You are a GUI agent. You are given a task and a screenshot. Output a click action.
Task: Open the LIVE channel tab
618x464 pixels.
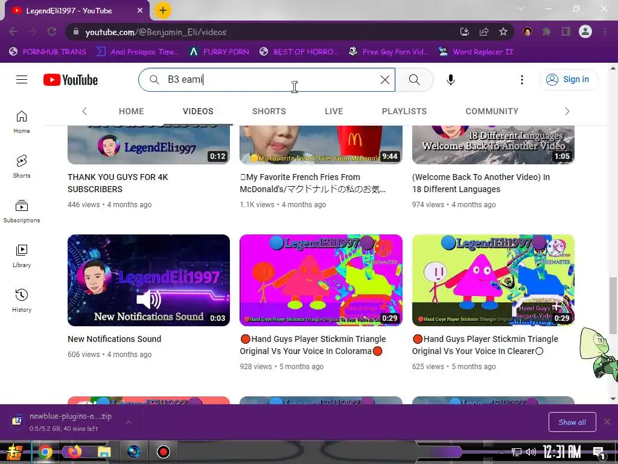pyautogui.click(x=334, y=111)
